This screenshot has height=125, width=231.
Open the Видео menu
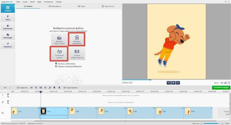coord(39,2)
